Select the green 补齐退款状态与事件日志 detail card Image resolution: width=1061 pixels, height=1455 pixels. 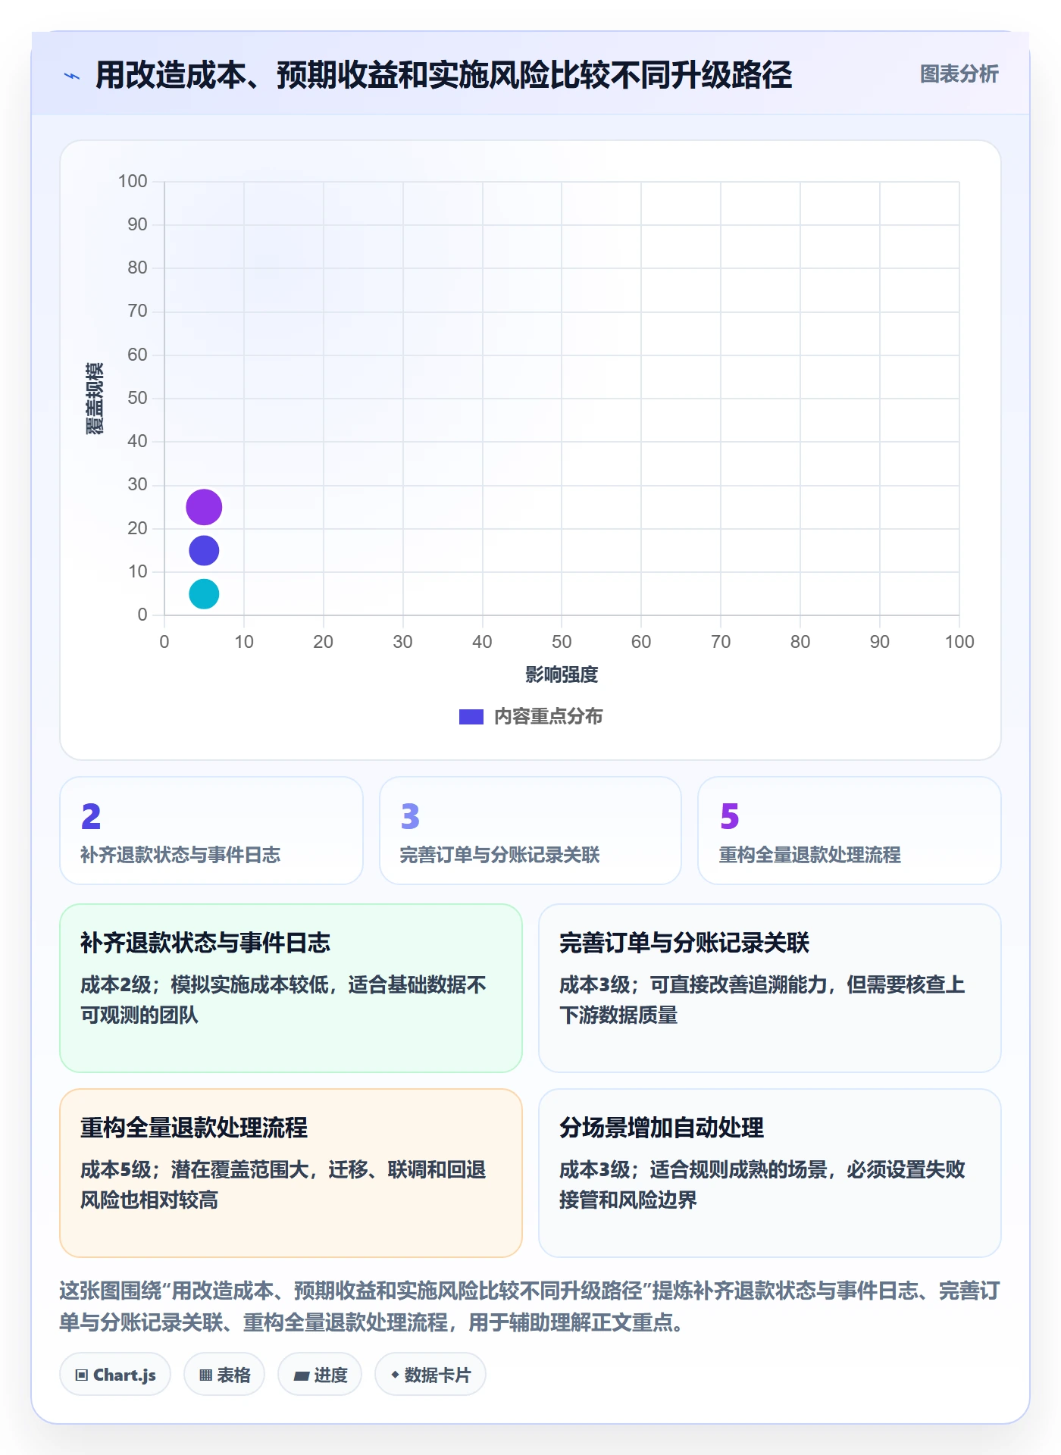291,988
